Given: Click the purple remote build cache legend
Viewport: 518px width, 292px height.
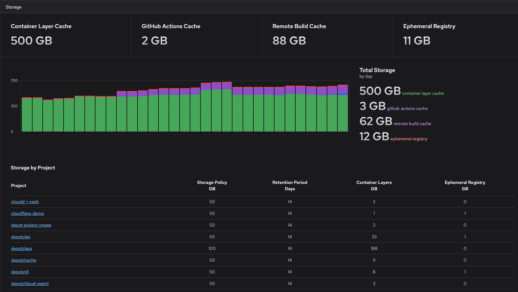Looking at the screenshot, I should coord(412,124).
